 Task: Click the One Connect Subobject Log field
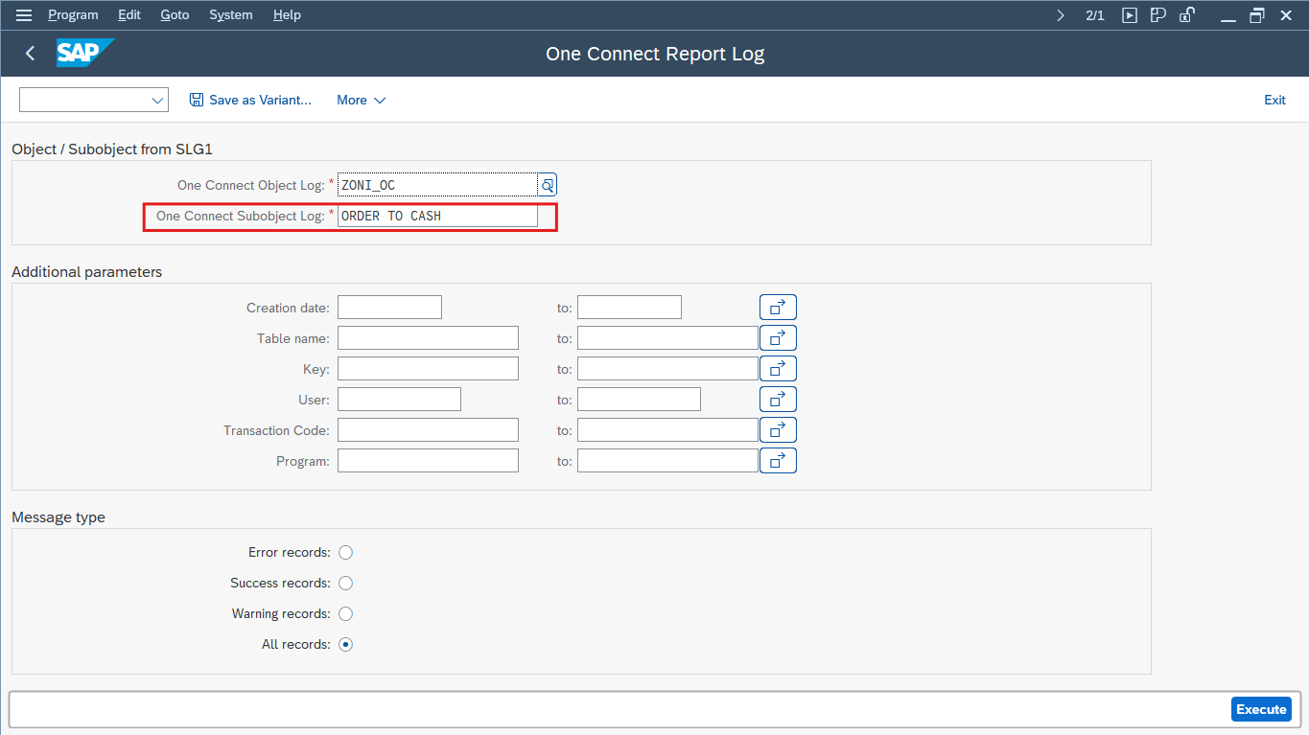pyautogui.click(x=437, y=217)
